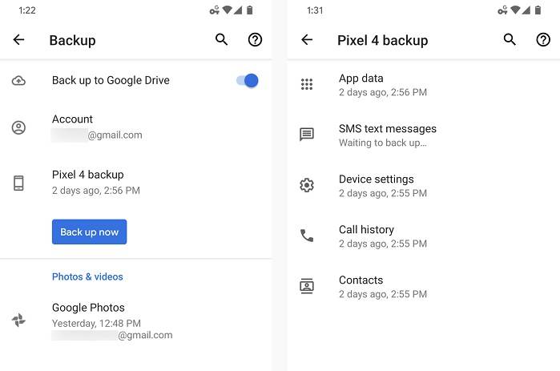Open Google Photos backup entry
Screen dimensions: 560x371
135,321
